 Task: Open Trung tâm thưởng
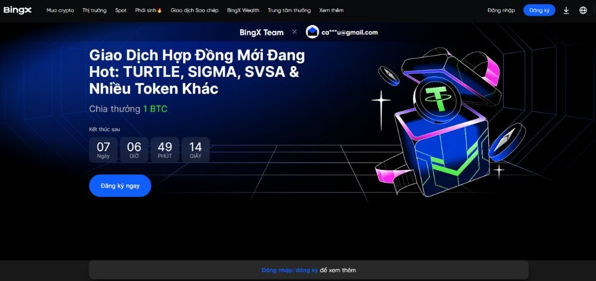coord(289,10)
